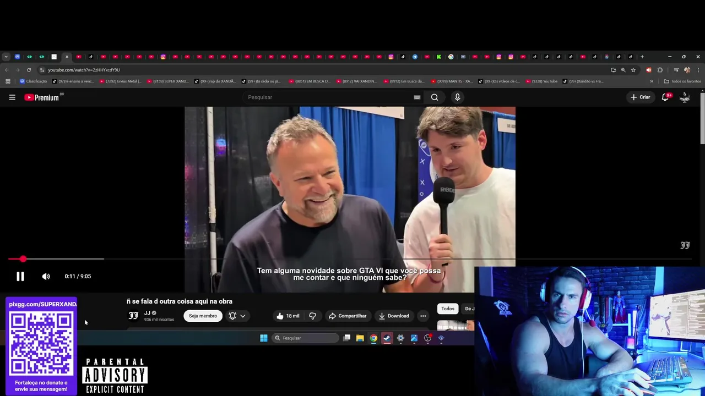Viewport: 705px width, 396px height.
Task: Open the YouTube notifications bell
Action: point(665,97)
